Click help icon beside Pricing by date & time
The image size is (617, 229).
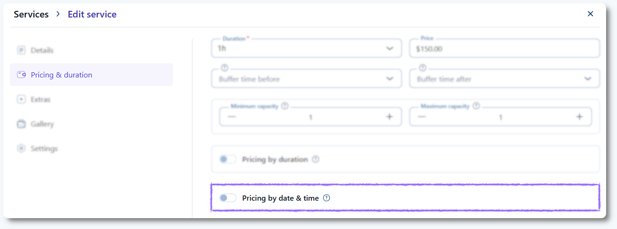point(327,198)
